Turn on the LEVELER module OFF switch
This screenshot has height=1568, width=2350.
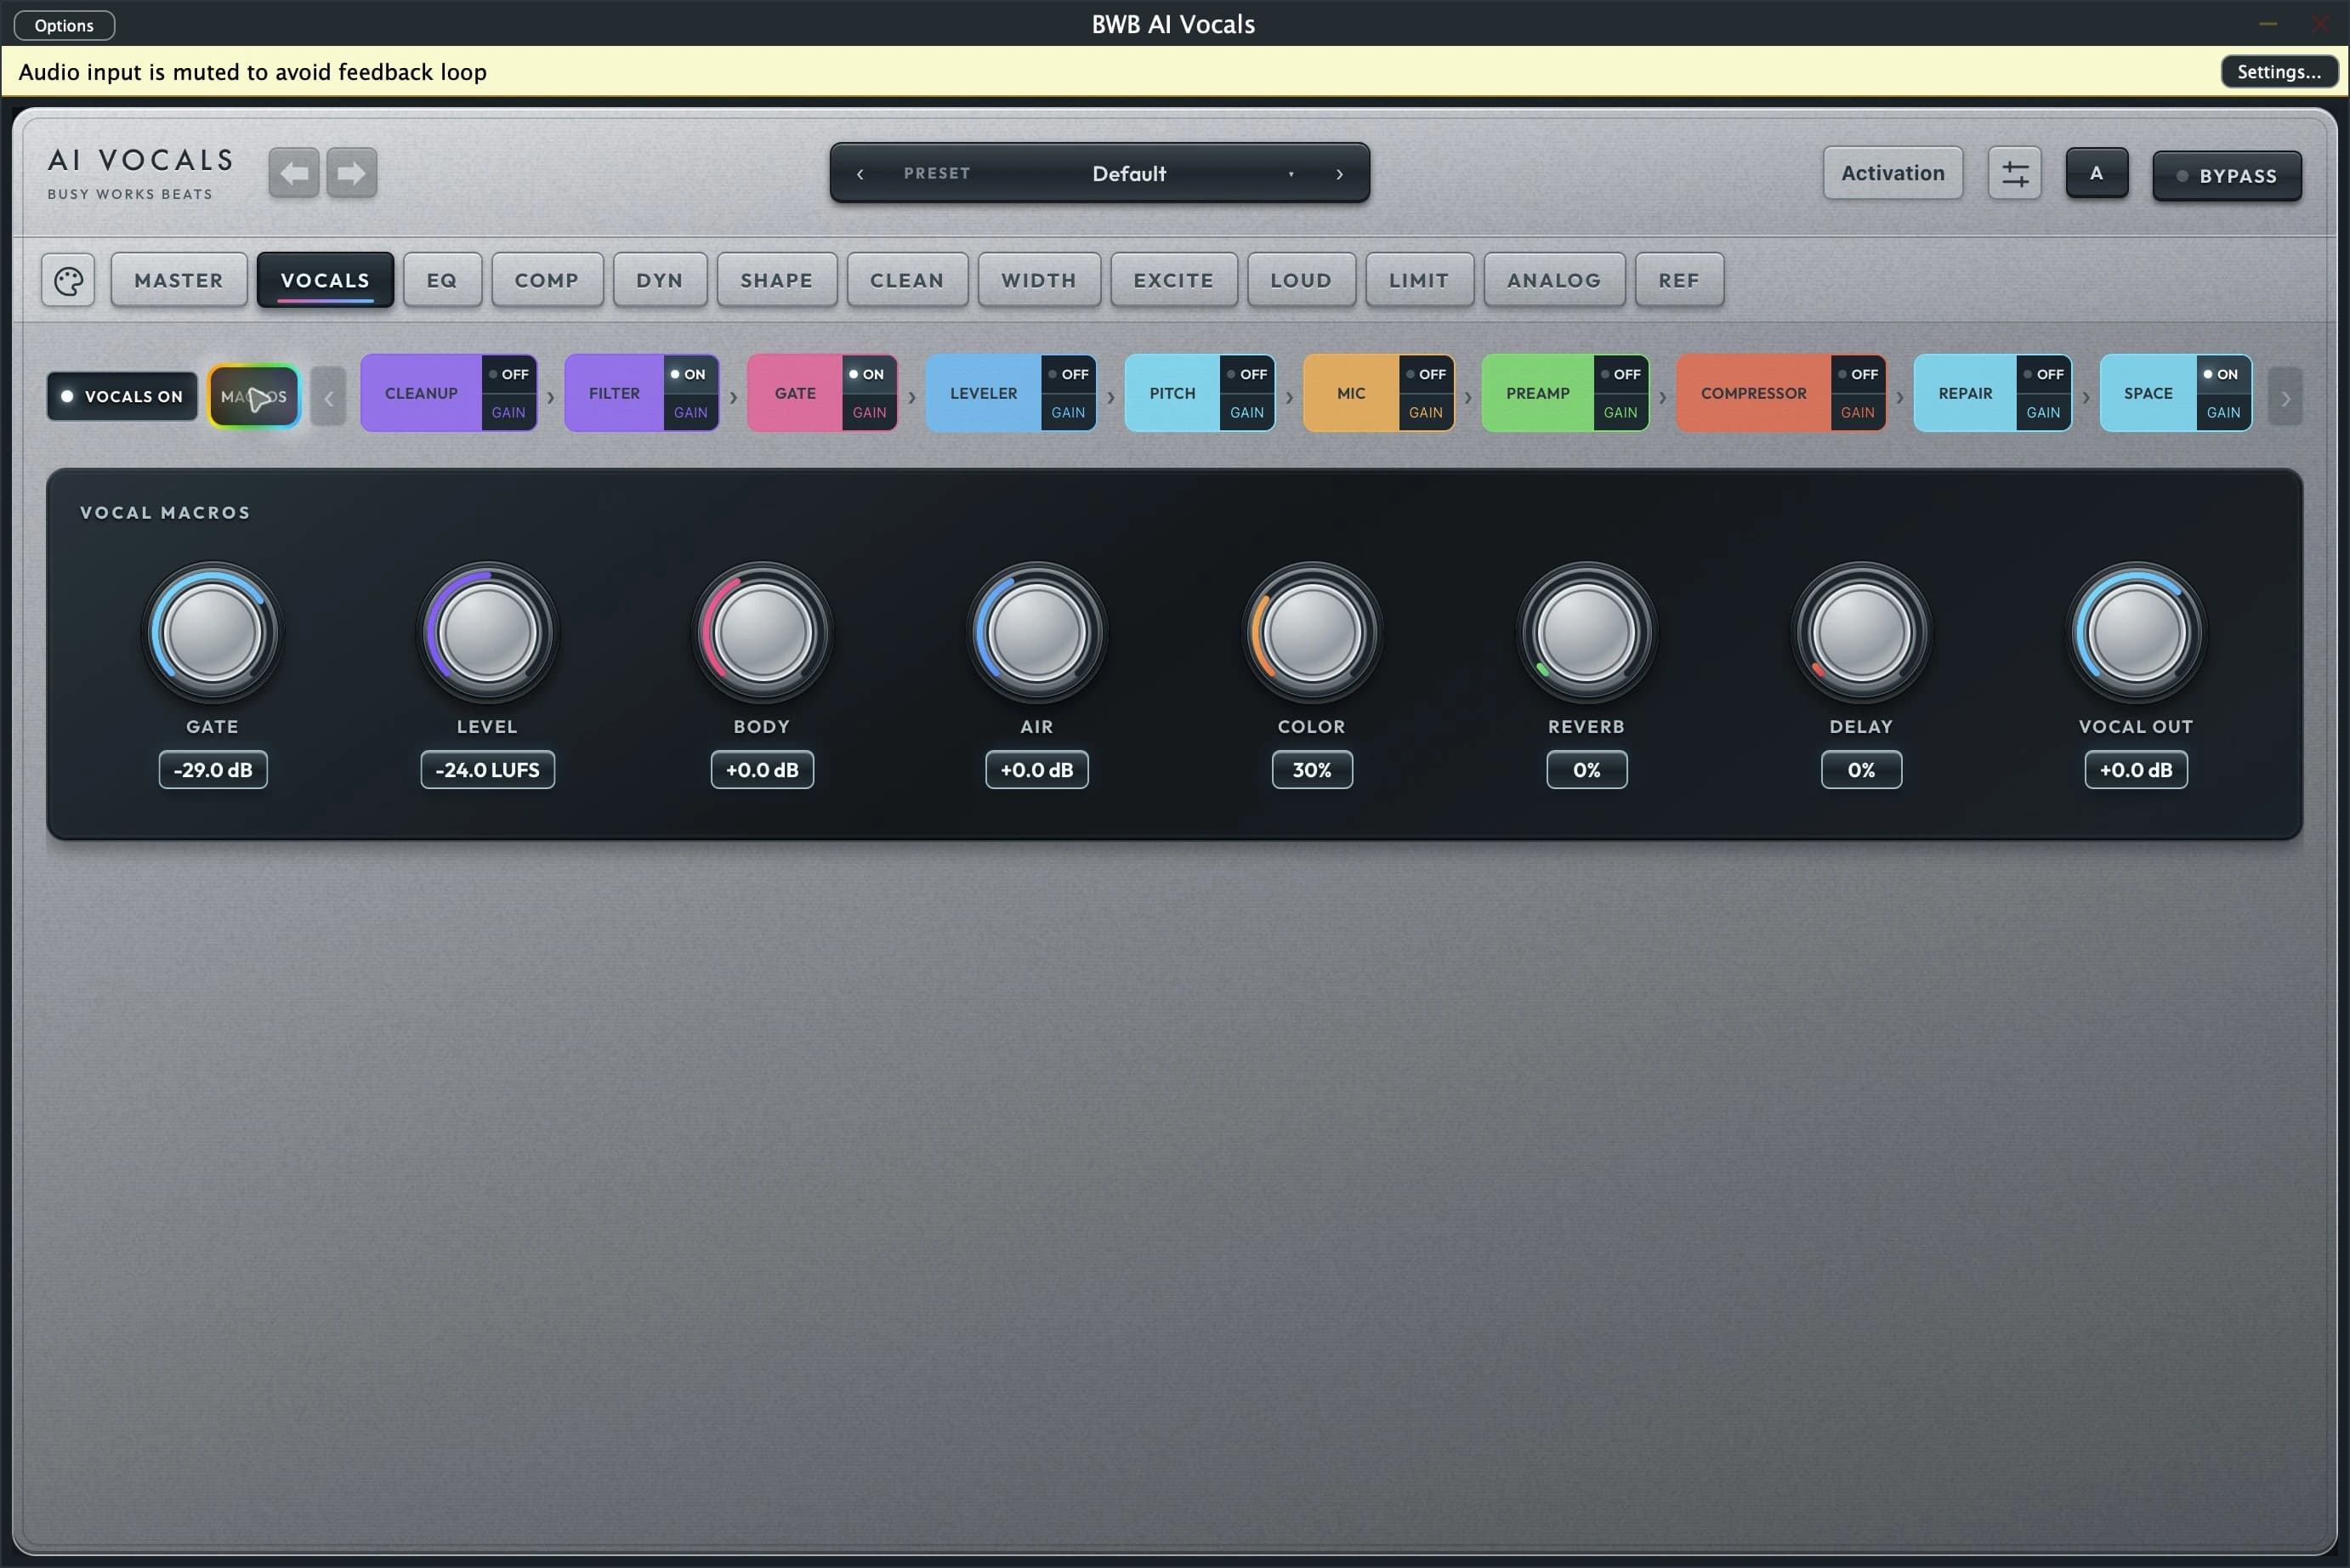(x=1068, y=374)
